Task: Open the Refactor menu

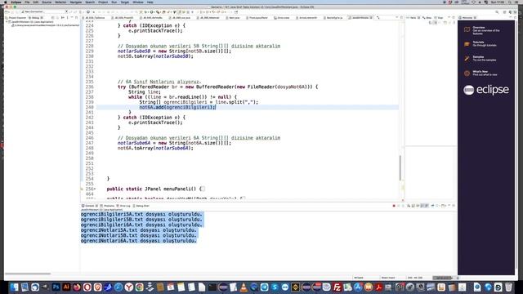Action: (x=60, y=2)
